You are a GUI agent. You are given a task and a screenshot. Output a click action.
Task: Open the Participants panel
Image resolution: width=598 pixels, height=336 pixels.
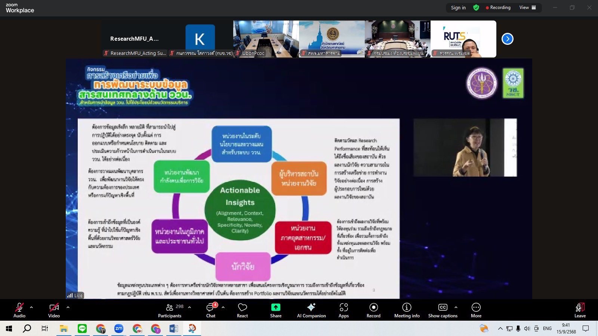point(170,309)
